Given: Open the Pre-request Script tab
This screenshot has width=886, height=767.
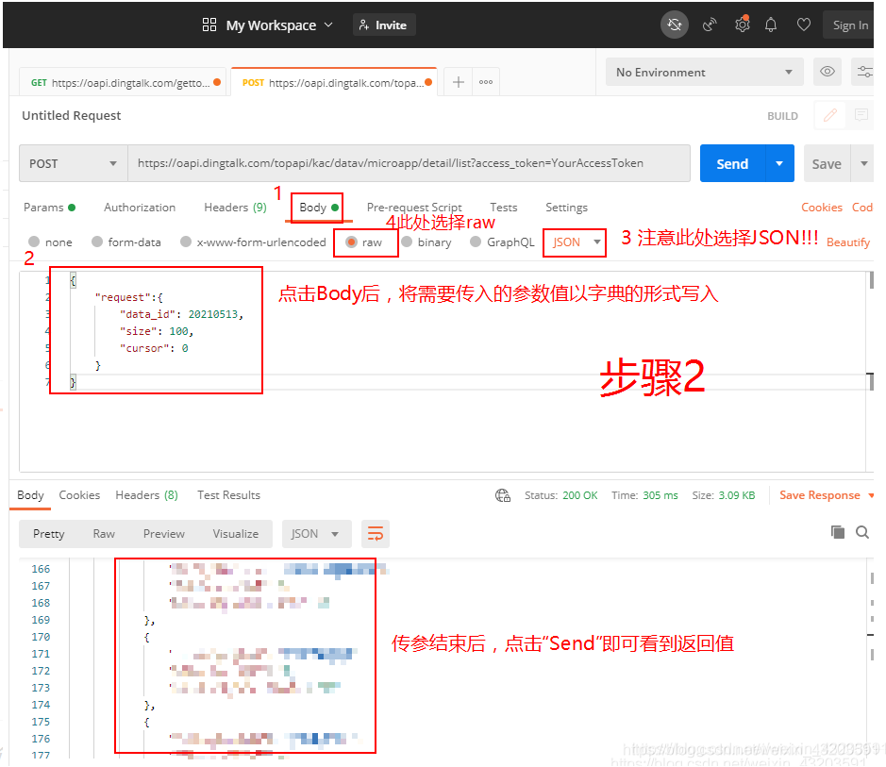Looking at the screenshot, I should 414,208.
